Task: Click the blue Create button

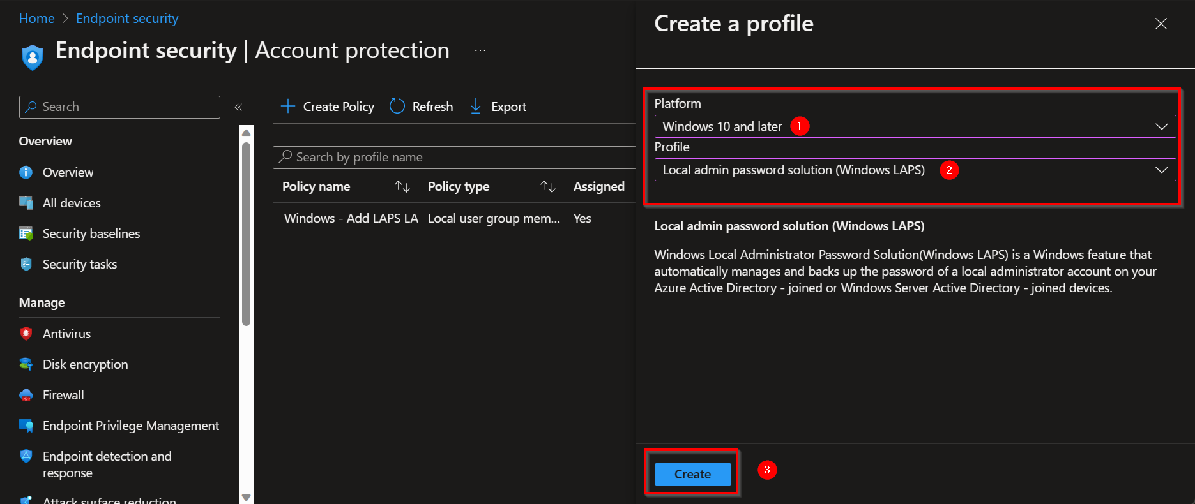Action: pyautogui.click(x=693, y=474)
